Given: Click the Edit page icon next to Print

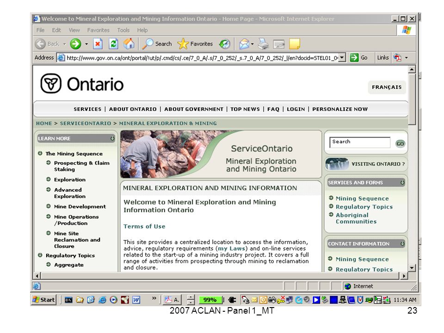Looking at the screenshot, I should coord(279,44).
